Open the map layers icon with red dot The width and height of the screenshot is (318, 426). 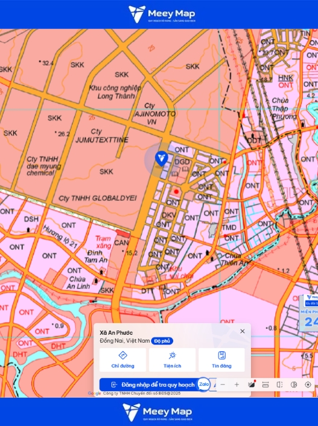coord(252,384)
